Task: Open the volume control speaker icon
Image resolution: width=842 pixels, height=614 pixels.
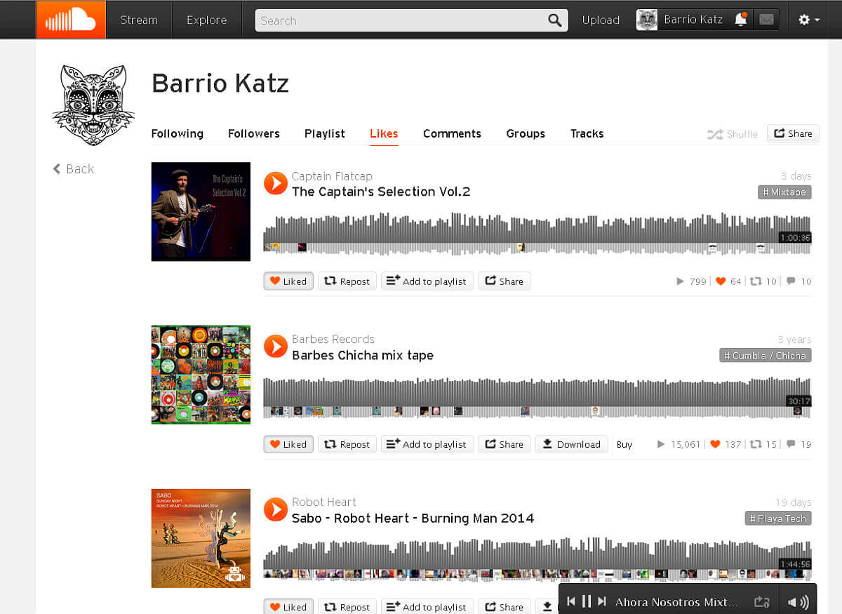Action: [797, 602]
